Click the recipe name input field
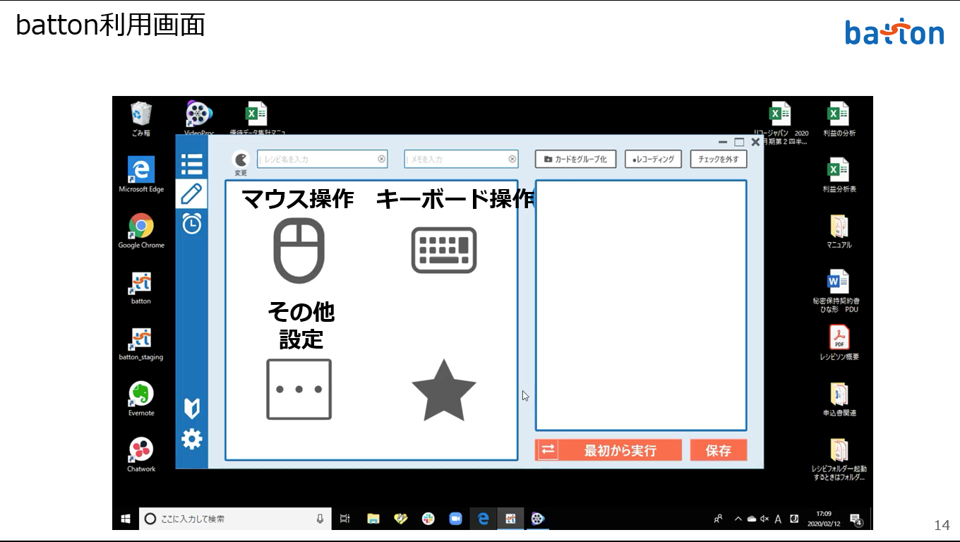This screenshot has height=542, width=960. [316, 159]
